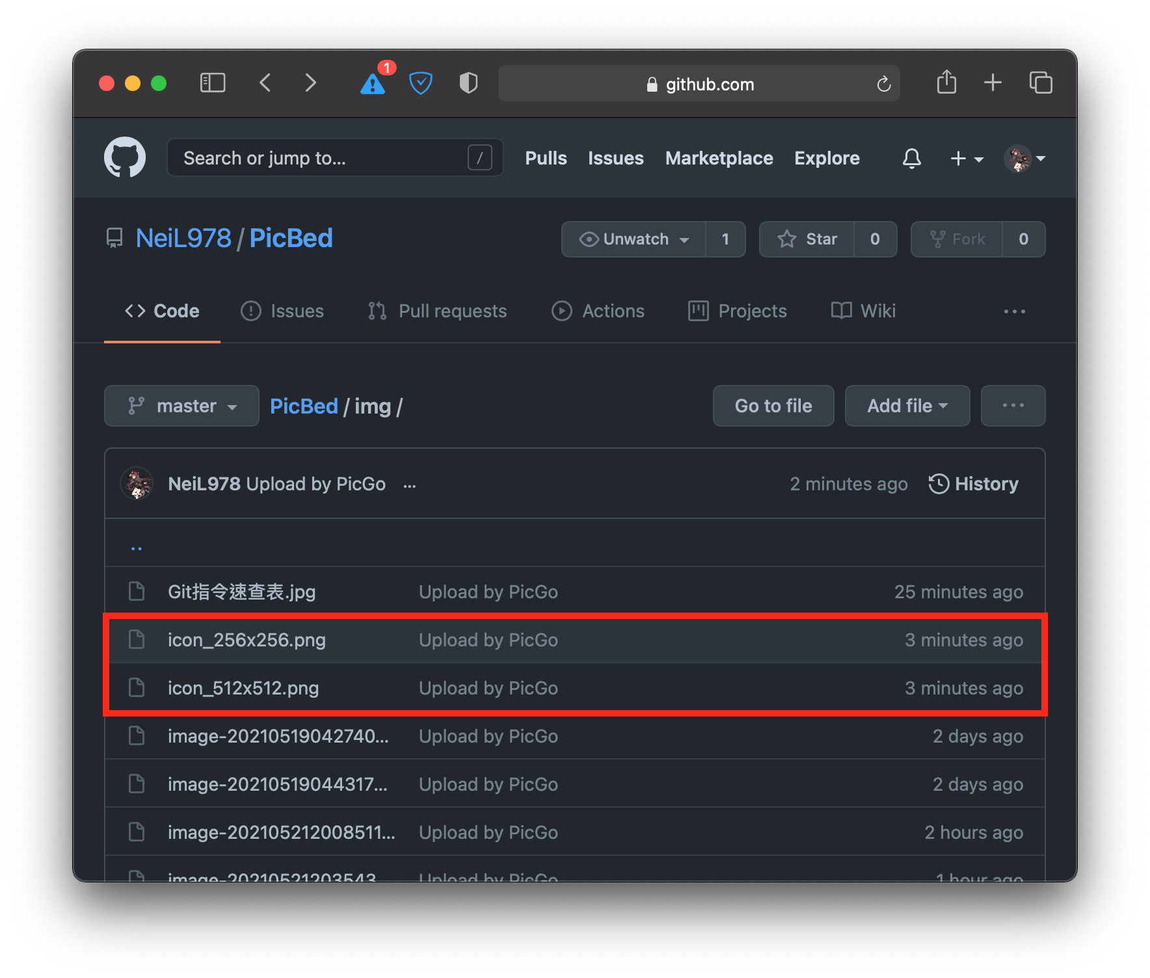
Task: View the stargazers count of 0
Action: (x=876, y=239)
